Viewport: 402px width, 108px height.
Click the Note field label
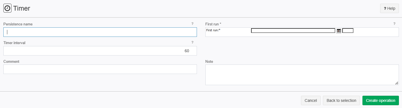point(209,61)
